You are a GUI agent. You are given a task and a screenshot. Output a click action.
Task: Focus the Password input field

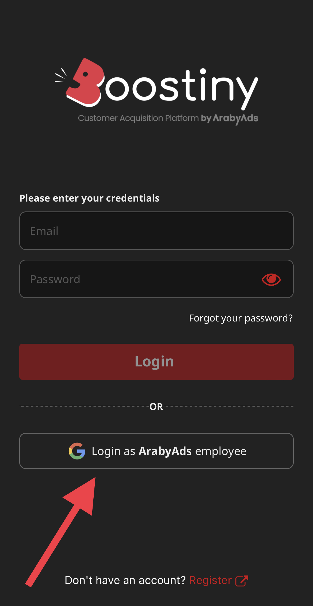[139, 279]
